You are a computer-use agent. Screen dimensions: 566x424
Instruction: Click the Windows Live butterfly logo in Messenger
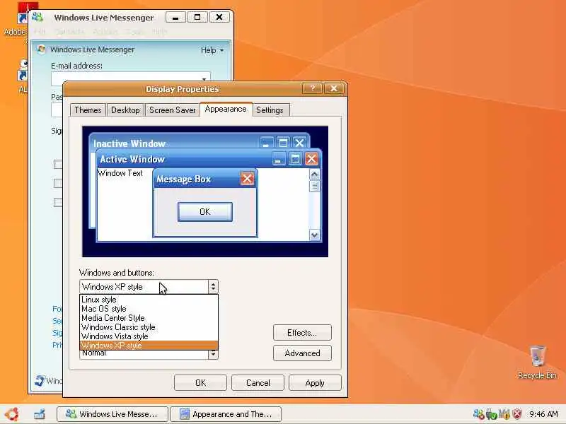(41, 49)
